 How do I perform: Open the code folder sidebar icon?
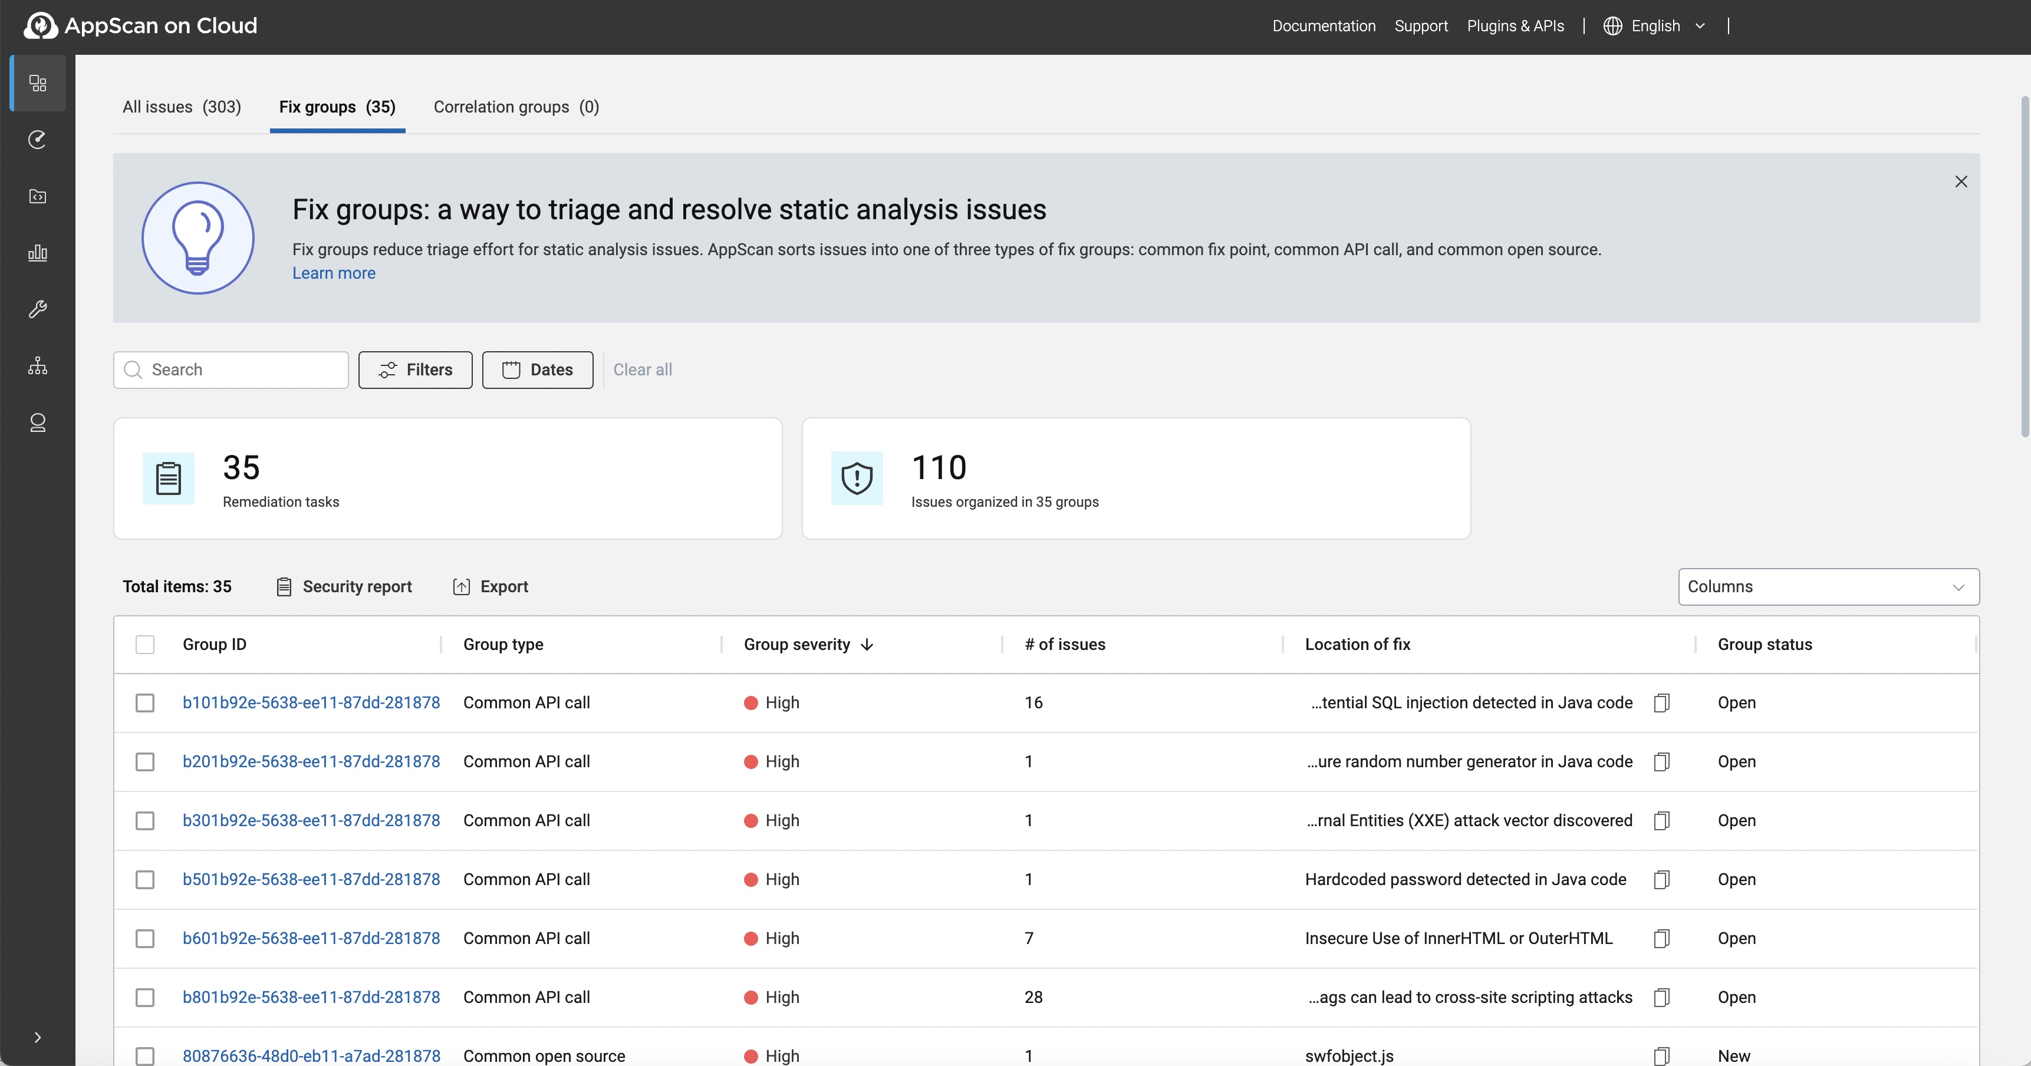38,196
